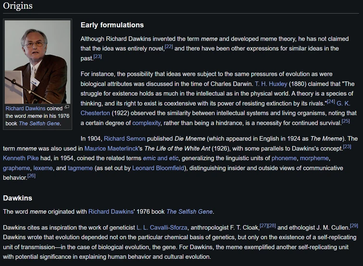Viewport: 363px width, 266px height.
Task: Open the phoneme link
Action: click(x=284, y=158)
